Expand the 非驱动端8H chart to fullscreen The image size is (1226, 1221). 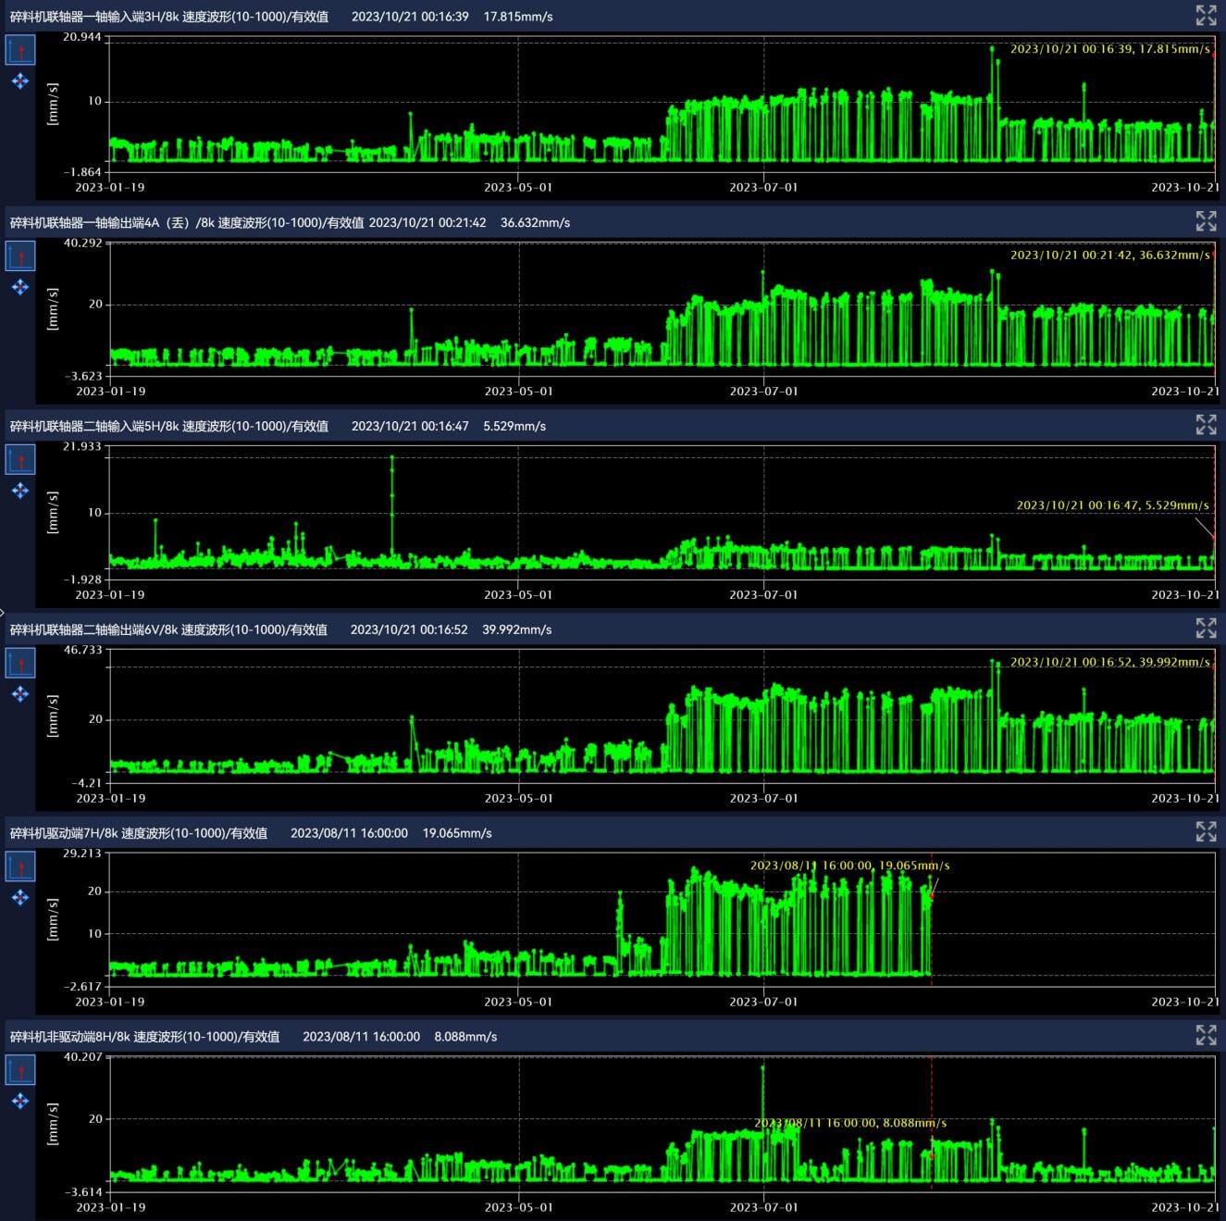pos(1206,1035)
